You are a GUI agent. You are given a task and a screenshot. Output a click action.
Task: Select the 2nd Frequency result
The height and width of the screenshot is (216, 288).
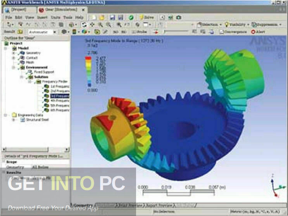60,91
